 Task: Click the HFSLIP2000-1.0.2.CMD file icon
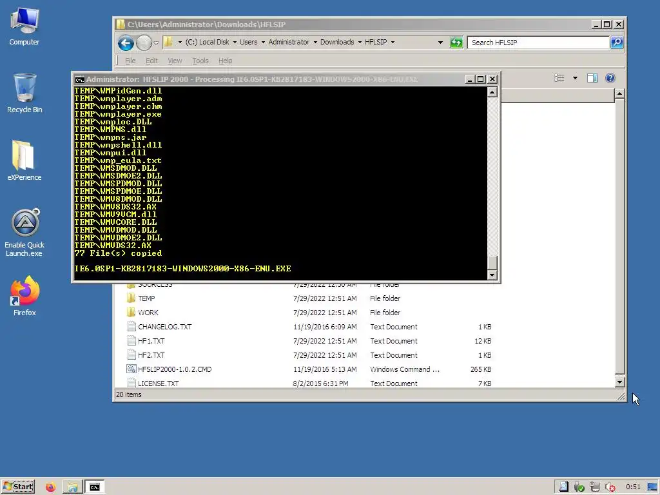point(131,369)
